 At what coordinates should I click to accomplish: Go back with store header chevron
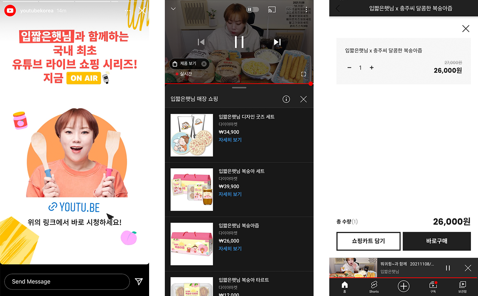(x=338, y=8)
